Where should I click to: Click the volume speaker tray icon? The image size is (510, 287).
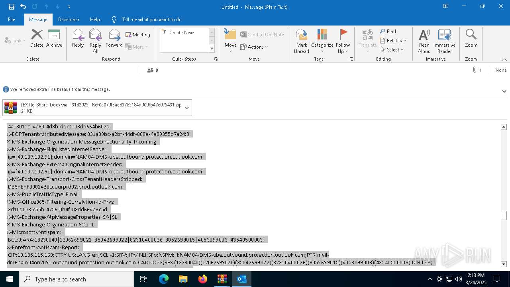[x=459, y=279]
